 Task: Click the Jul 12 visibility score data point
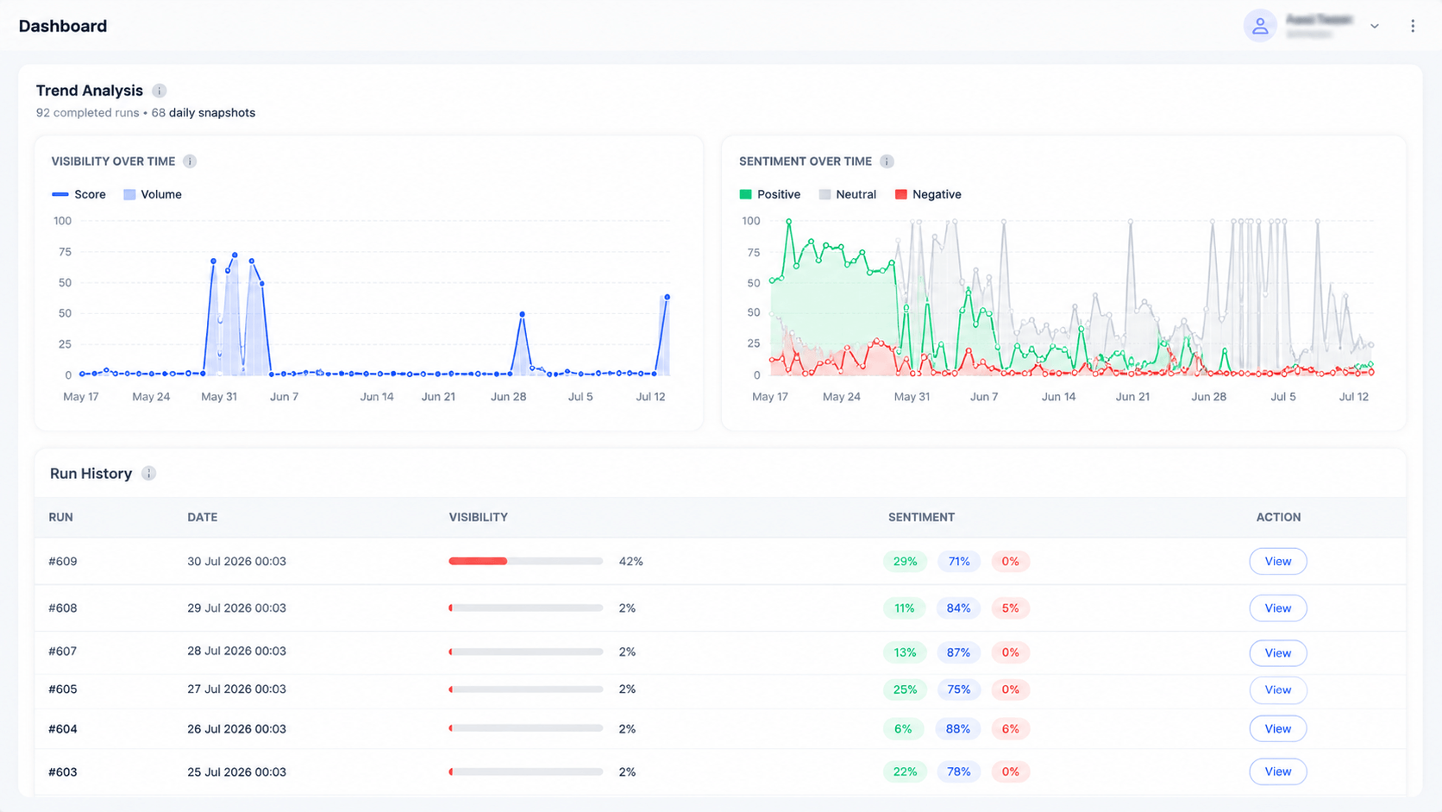pyautogui.click(x=667, y=298)
